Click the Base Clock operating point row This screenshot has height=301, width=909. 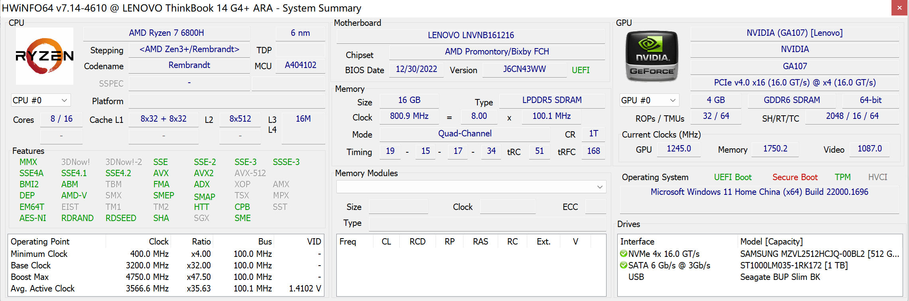tap(166, 265)
